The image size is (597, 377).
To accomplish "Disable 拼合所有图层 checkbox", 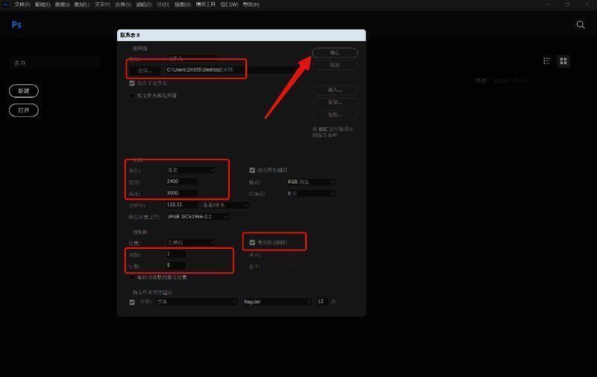I will tap(252, 170).
